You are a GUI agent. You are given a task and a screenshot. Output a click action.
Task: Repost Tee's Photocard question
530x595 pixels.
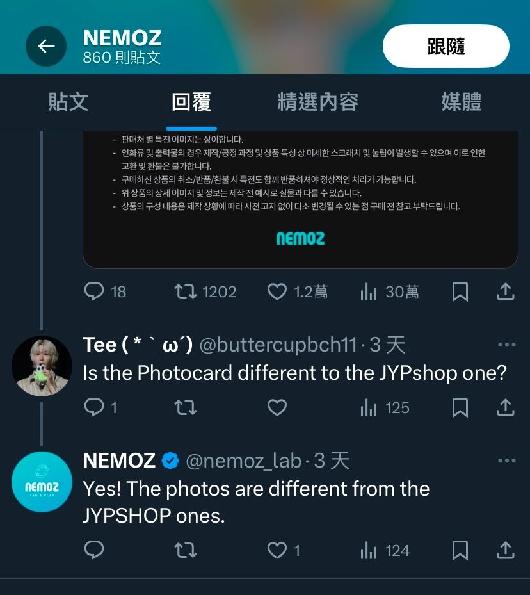tap(186, 407)
